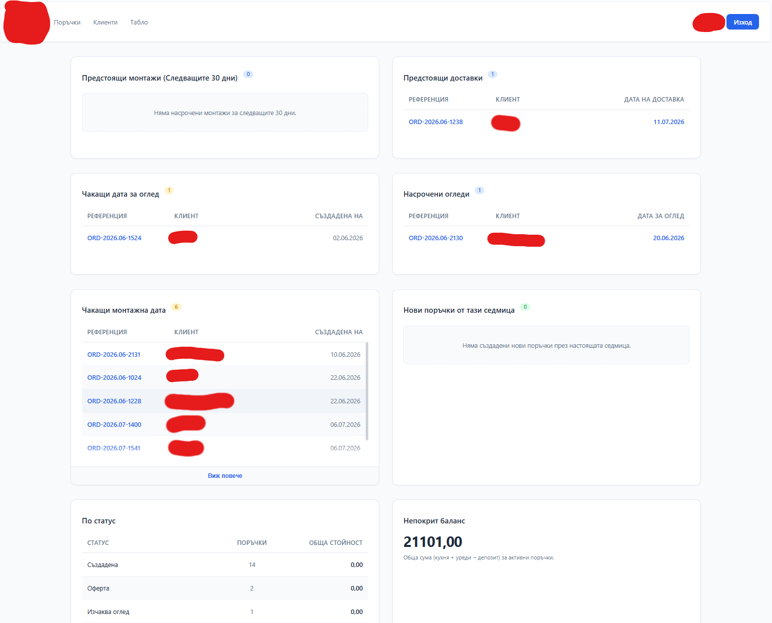Open scheduled inspection order ORD-2026.06-2130

pyautogui.click(x=436, y=238)
